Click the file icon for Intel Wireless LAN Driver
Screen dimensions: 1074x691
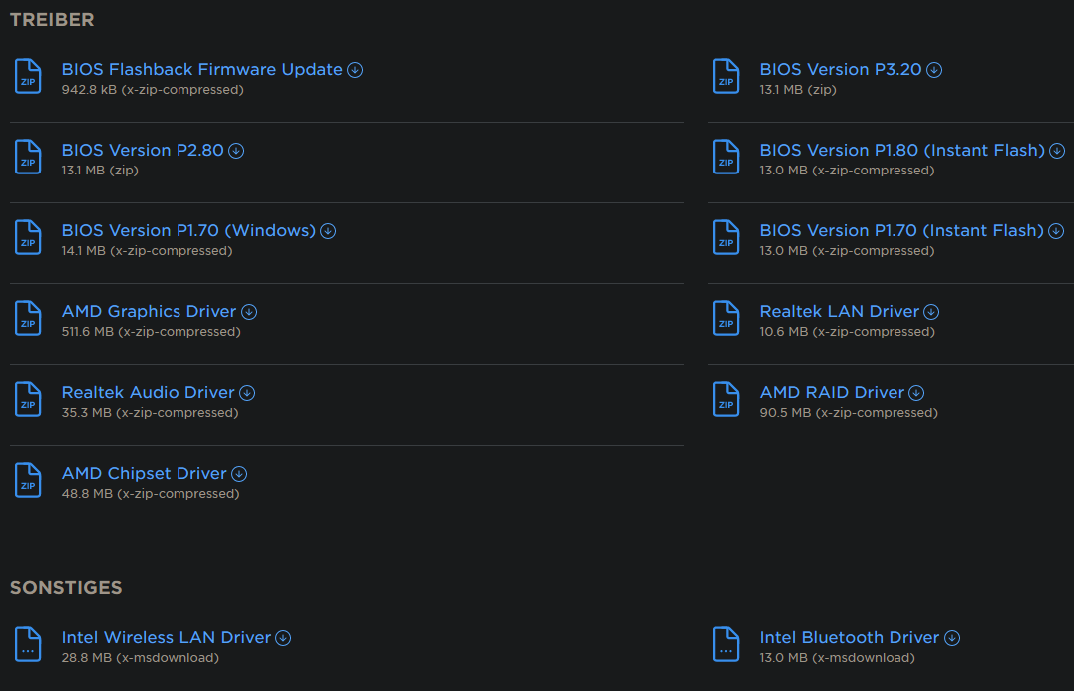pos(28,644)
